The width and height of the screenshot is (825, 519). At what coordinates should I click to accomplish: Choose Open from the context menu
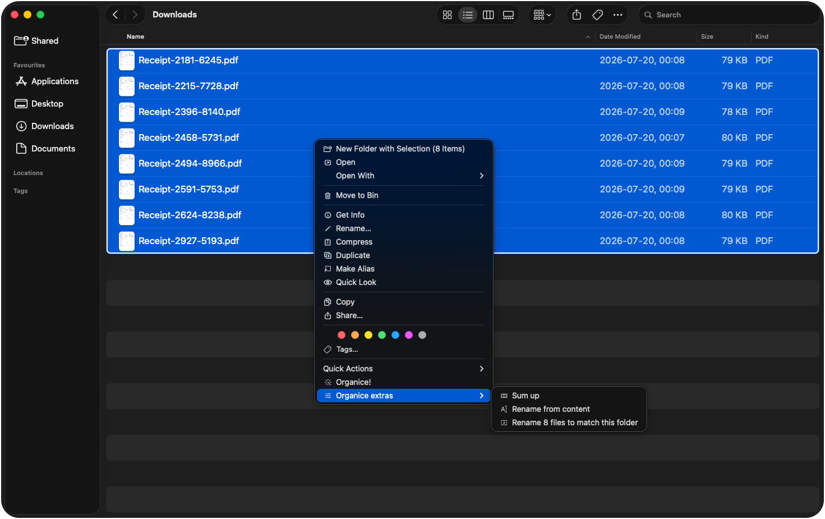[404, 162]
